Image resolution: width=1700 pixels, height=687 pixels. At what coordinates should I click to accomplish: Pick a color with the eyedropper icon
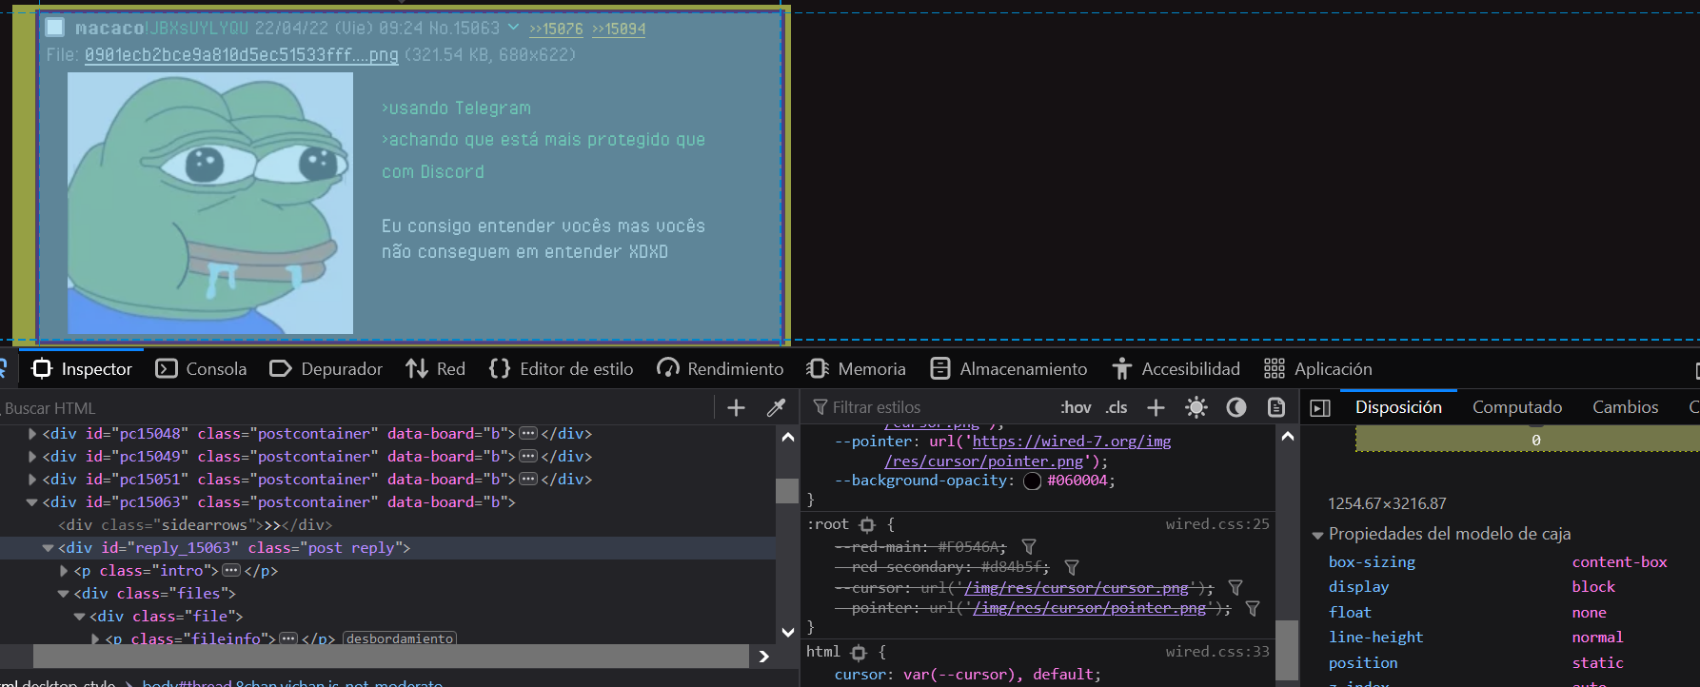777,408
